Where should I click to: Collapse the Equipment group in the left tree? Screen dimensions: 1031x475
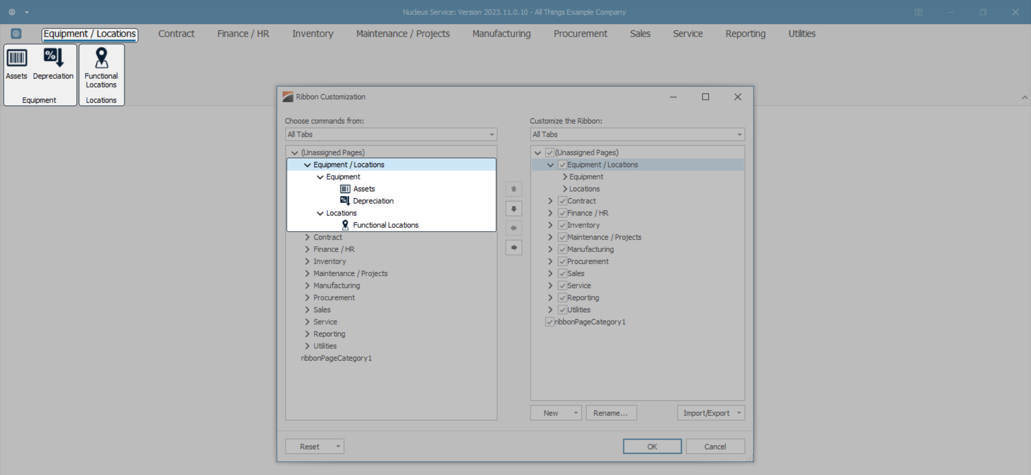320,177
